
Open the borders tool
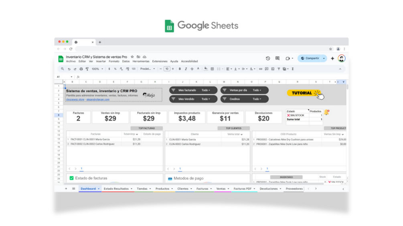coord(212,69)
